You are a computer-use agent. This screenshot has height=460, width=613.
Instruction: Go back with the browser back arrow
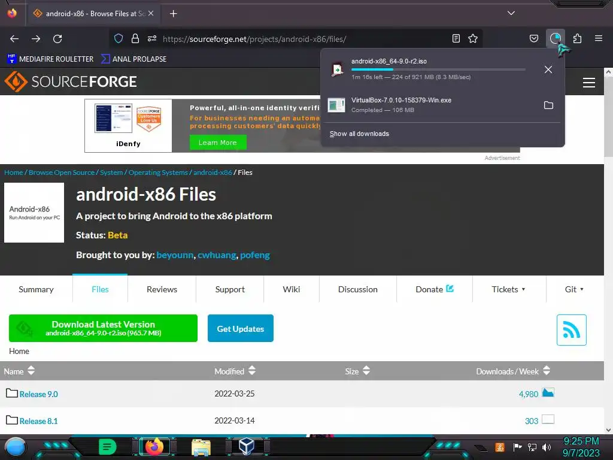click(x=14, y=39)
